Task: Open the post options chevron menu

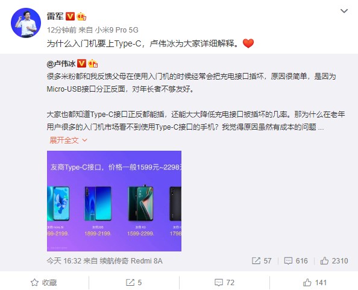Action: [x=344, y=11]
